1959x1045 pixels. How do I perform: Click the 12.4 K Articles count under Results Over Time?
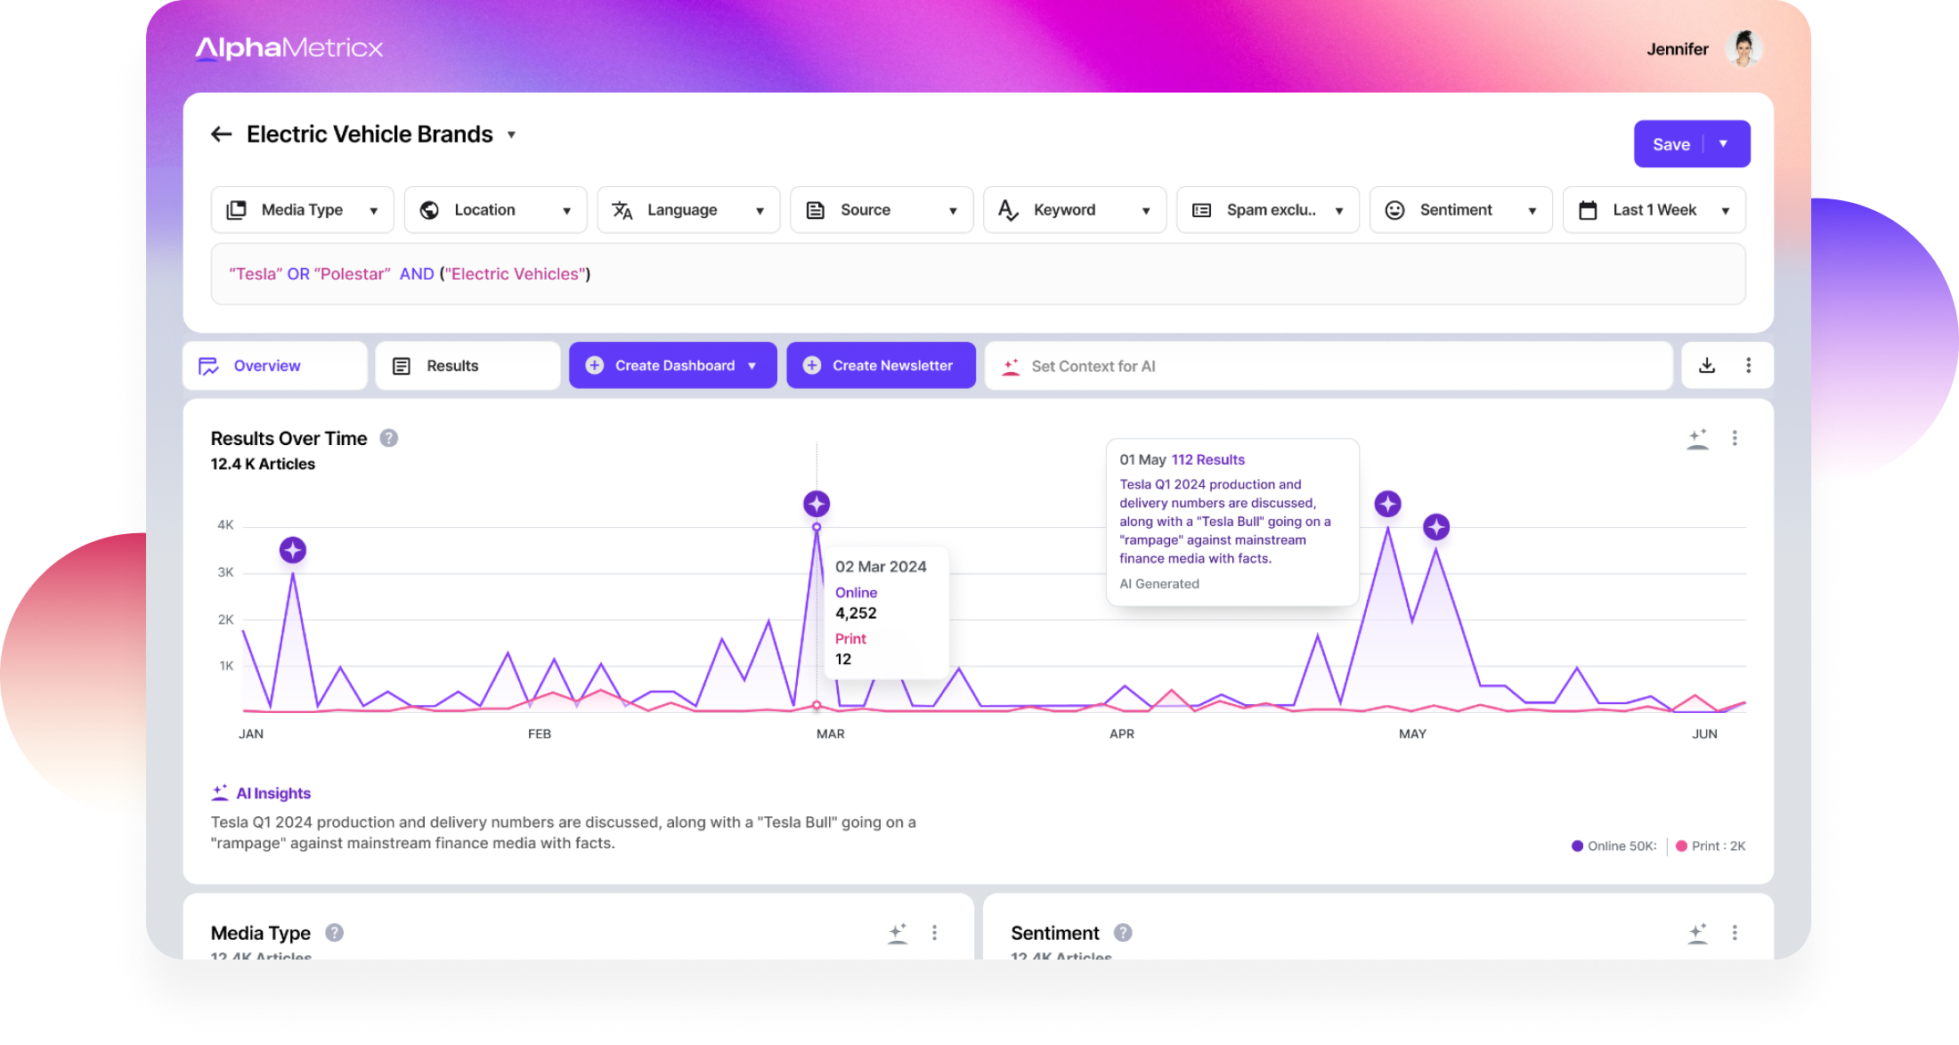263,464
